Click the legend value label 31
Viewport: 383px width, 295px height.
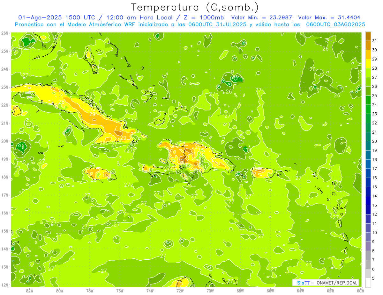pos(374,41)
